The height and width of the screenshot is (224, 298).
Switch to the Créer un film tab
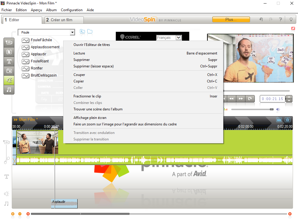pyautogui.click(x=64, y=20)
